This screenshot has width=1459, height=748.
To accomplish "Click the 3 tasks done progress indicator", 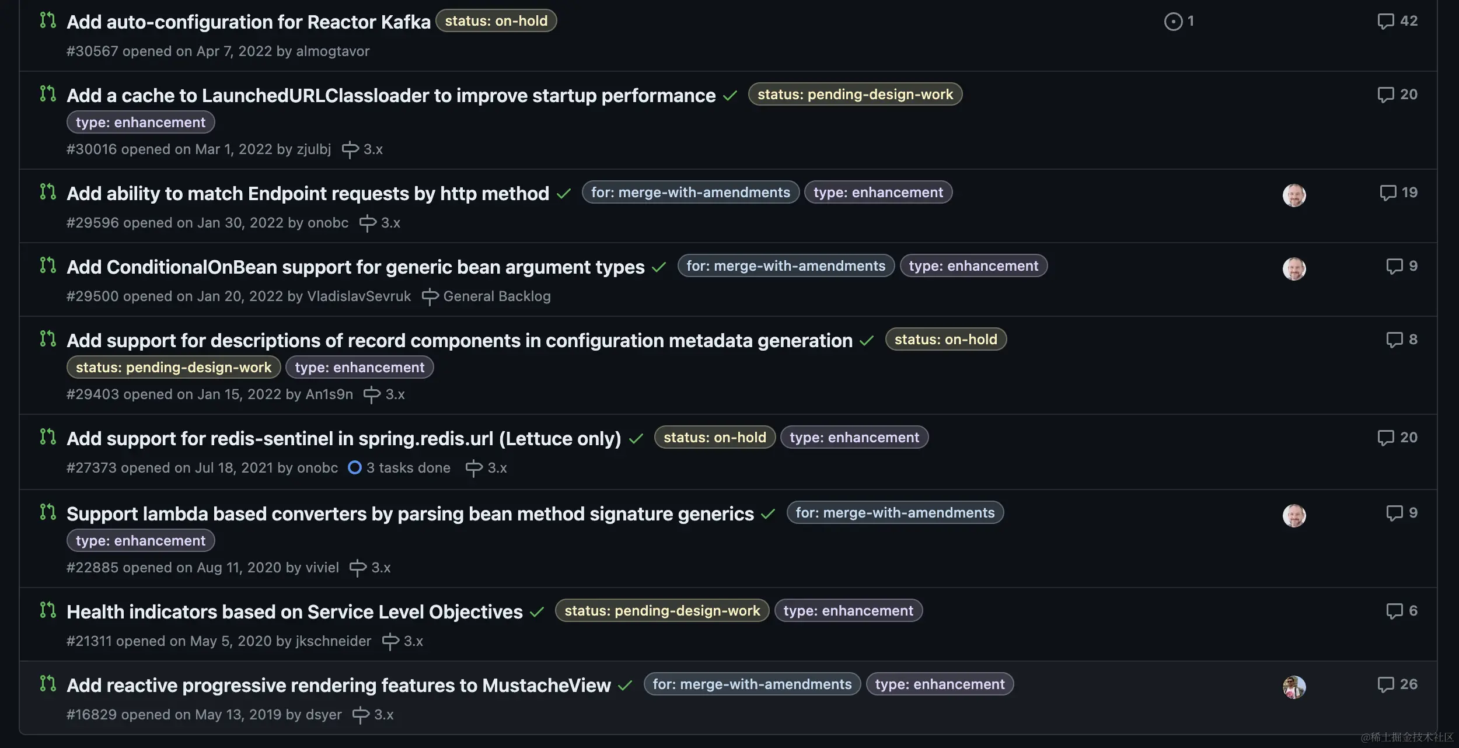I will (400, 468).
